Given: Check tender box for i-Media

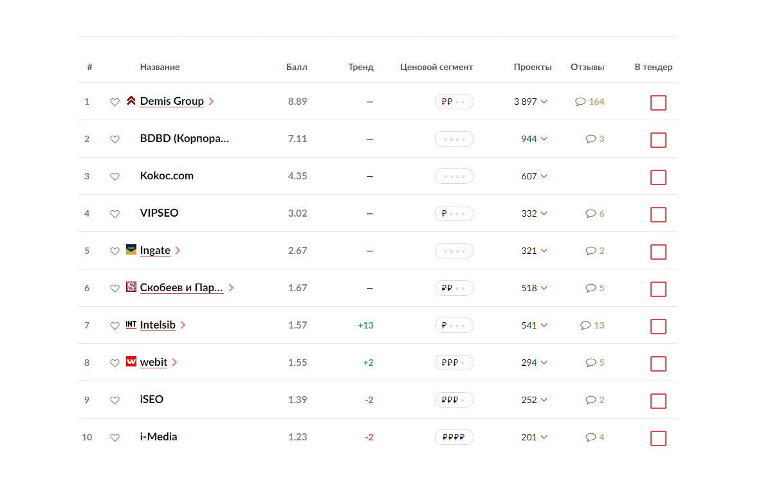Looking at the screenshot, I should (x=658, y=438).
